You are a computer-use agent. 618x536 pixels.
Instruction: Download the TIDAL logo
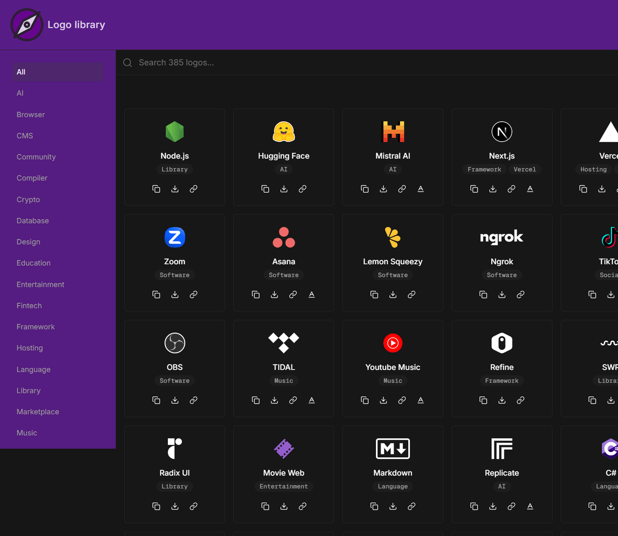tap(274, 400)
